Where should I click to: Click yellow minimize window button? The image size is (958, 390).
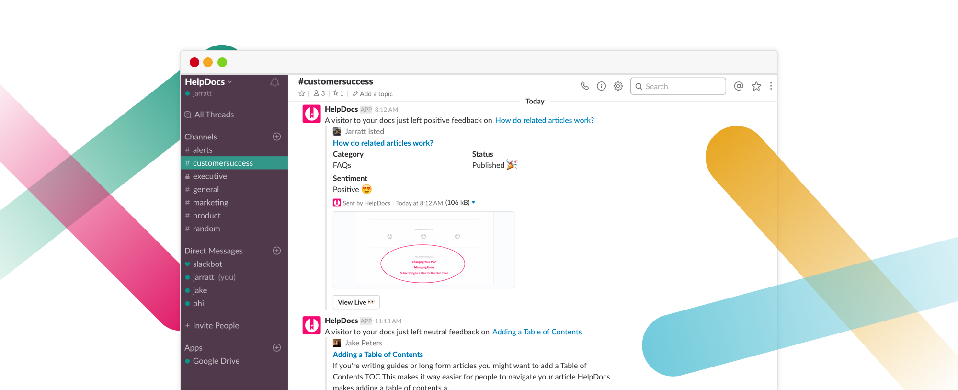pyautogui.click(x=208, y=62)
